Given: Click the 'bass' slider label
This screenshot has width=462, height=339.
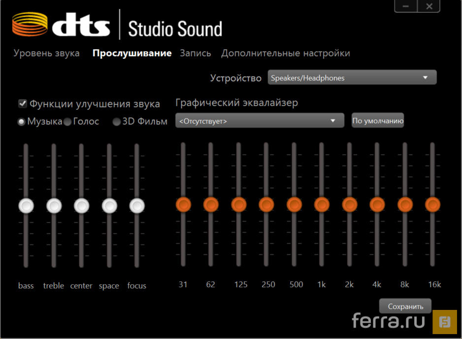Looking at the screenshot, I should point(26,286).
